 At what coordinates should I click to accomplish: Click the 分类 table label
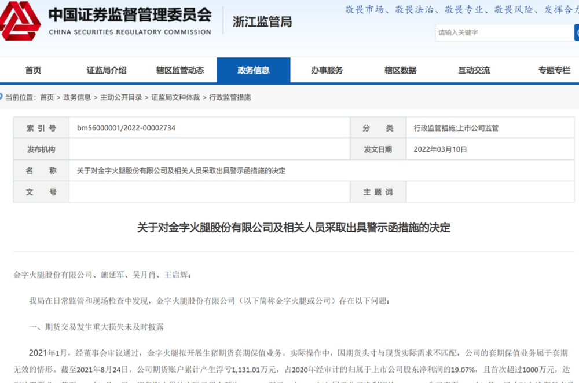378,128
